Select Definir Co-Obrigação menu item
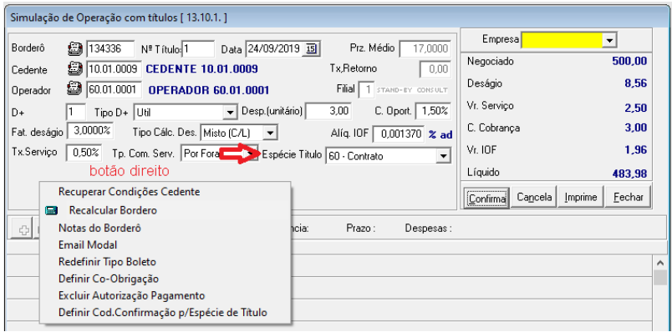 pos(109,279)
